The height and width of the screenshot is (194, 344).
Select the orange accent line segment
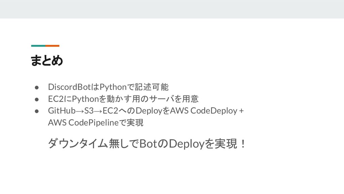click(52, 46)
